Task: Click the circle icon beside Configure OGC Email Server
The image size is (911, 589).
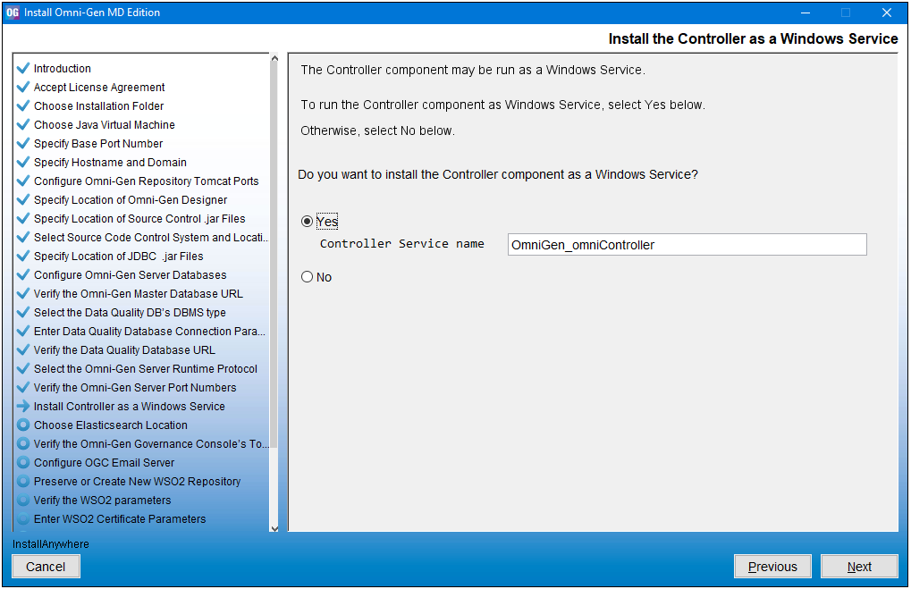Action: 22,462
